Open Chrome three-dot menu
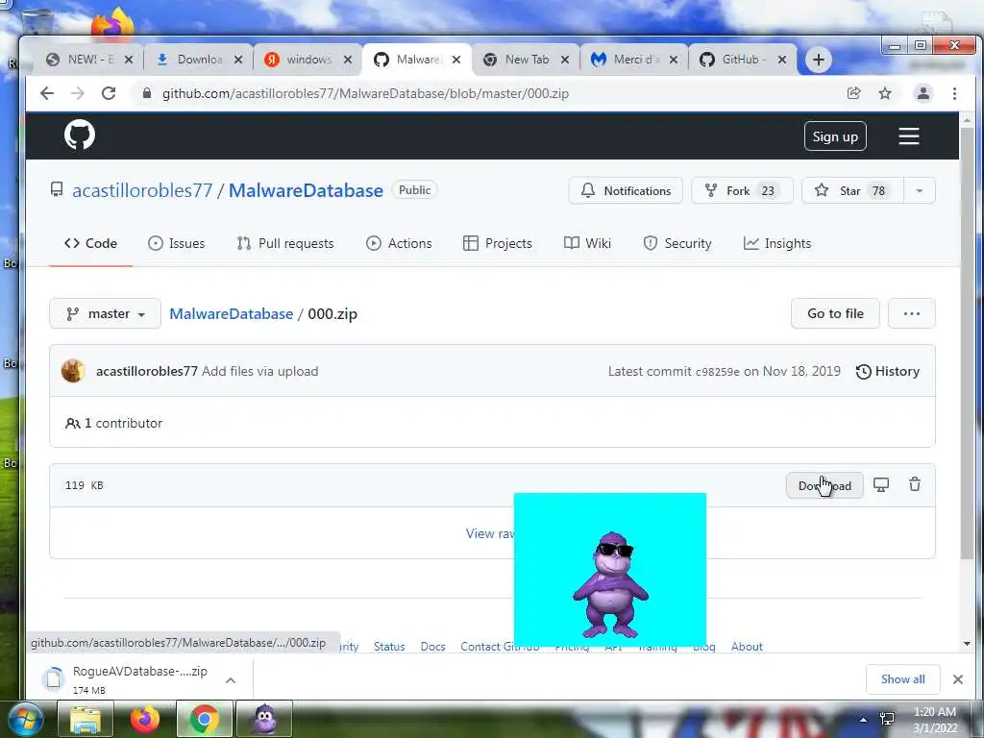This screenshot has width=984, height=738. [954, 93]
